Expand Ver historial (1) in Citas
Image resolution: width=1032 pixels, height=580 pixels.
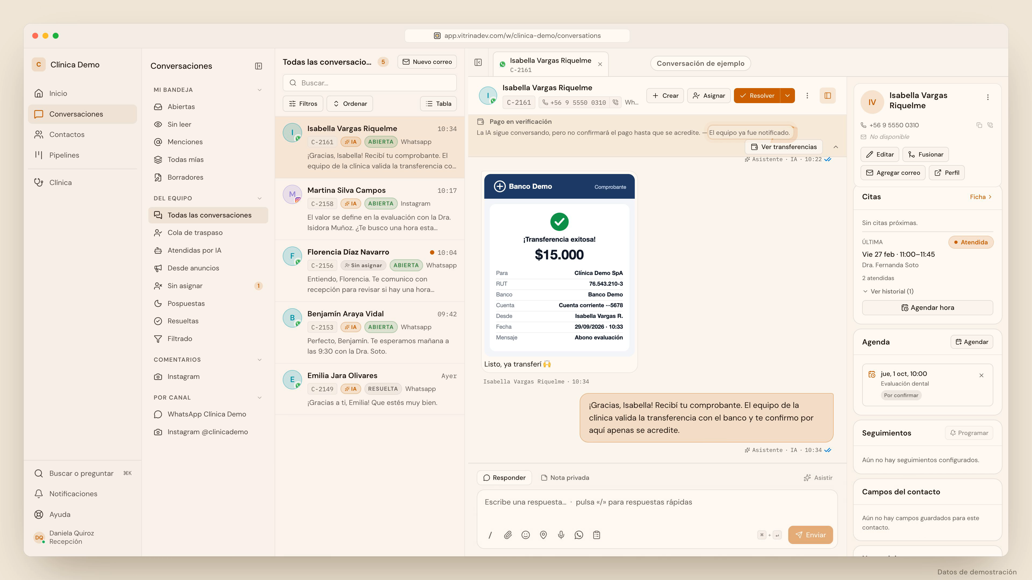[888, 291]
